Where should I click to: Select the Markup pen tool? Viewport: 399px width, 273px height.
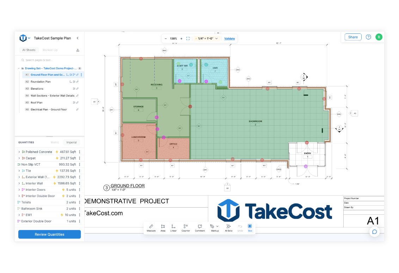point(212,226)
